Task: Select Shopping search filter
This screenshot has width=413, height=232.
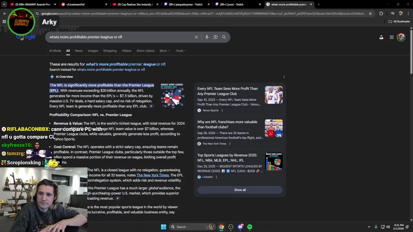Action: tap(110, 51)
